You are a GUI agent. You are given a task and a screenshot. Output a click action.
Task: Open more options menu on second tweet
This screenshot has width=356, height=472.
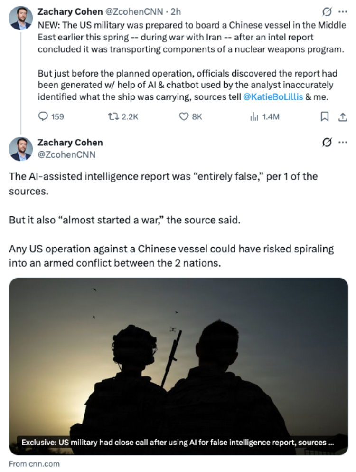pyautogui.click(x=343, y=143)
